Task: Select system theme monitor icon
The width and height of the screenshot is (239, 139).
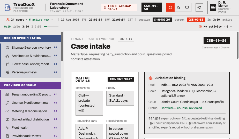Action: pos(187,7)
